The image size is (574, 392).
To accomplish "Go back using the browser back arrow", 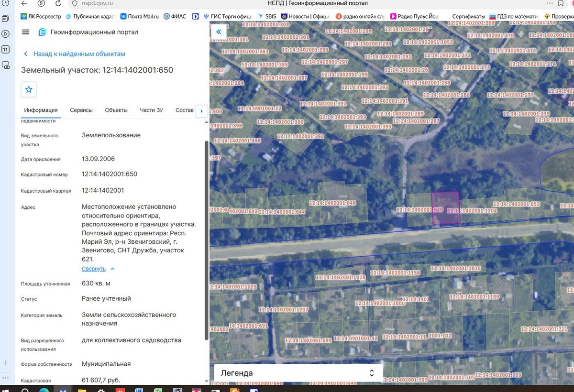I will point(24,3).
